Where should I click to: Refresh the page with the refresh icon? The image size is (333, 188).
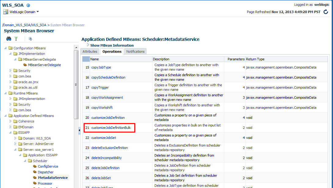[x=326, y=12]
